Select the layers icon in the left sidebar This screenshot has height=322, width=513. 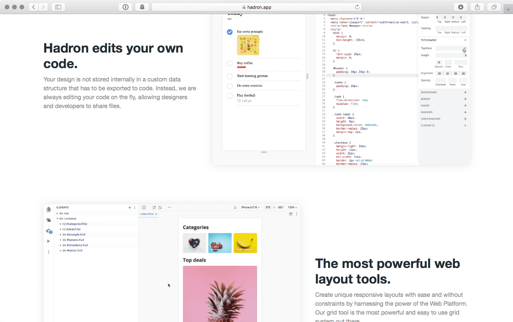click(x=49, y=220)
